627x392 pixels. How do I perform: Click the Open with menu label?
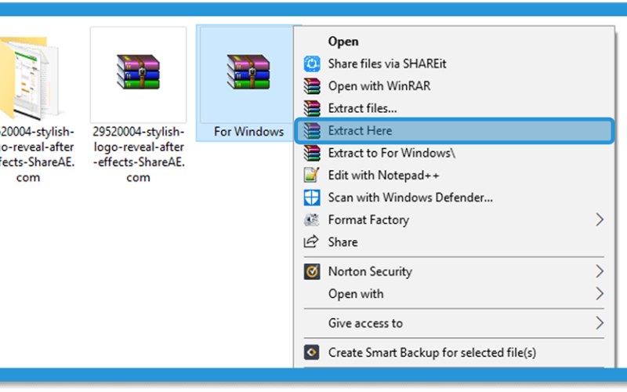tap(356, 294)
